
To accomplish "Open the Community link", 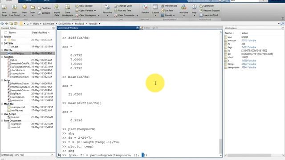I will click(207, 6).
